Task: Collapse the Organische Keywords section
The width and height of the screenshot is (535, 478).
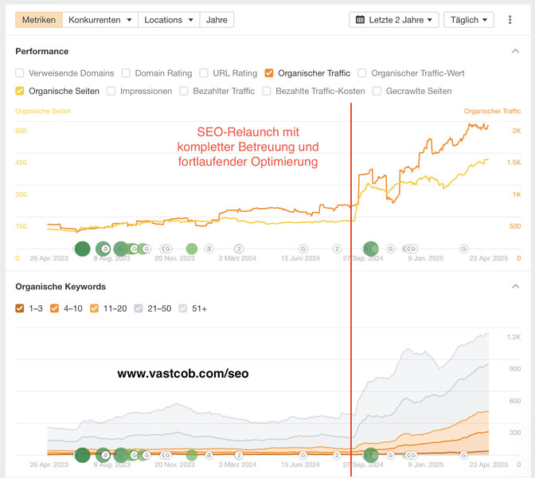Action: 515,287
